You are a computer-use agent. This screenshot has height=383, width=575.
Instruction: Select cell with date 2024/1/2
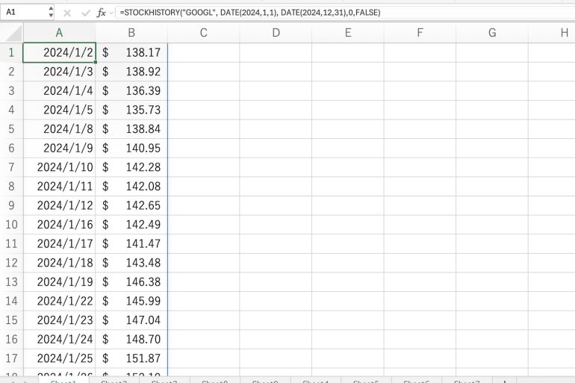[59, 52]
